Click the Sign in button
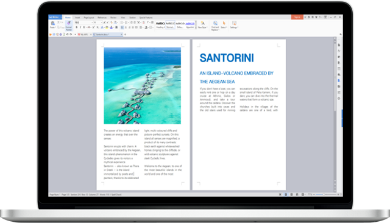 (x=297, y=17)
